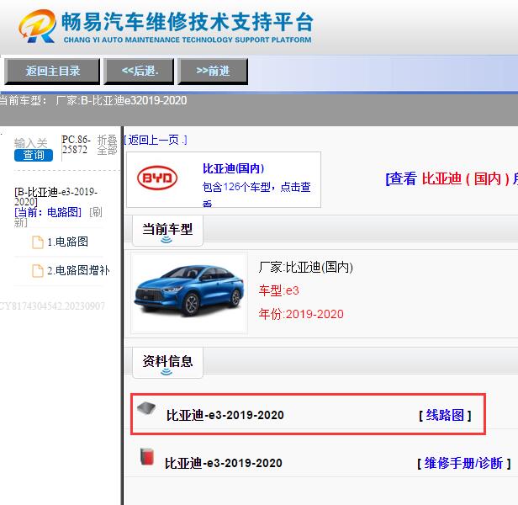
Task: Click the B-比亚迪-e3-2019-2020 sidebar heading
Action: click(x=55, y=196)
